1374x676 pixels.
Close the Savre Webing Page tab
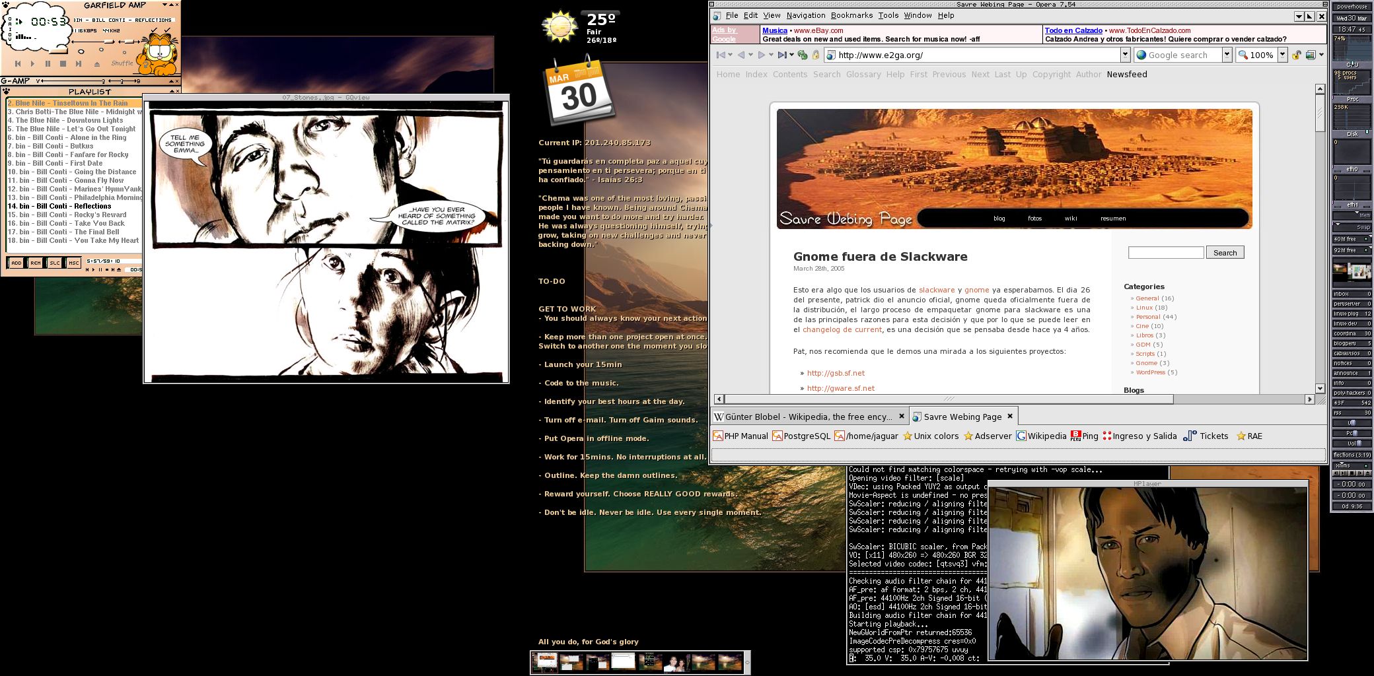1009,417
